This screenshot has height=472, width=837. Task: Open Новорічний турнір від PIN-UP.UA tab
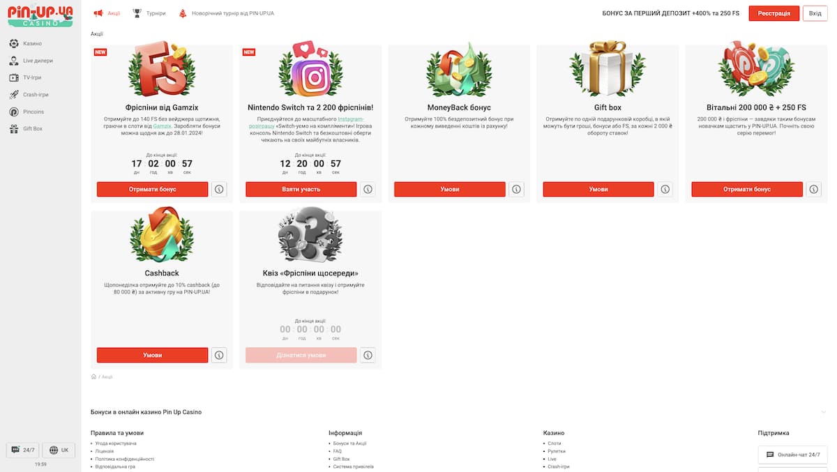pyautogui.click(x=227, y=13)
